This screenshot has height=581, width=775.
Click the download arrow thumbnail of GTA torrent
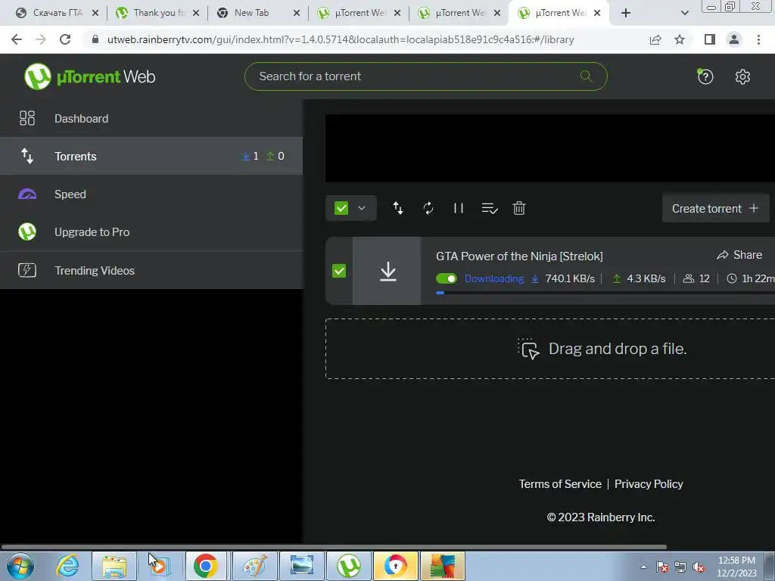388,271
